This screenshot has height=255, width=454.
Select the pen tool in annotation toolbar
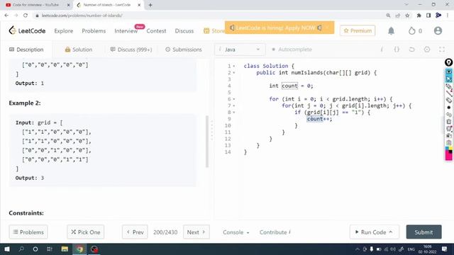449,86
